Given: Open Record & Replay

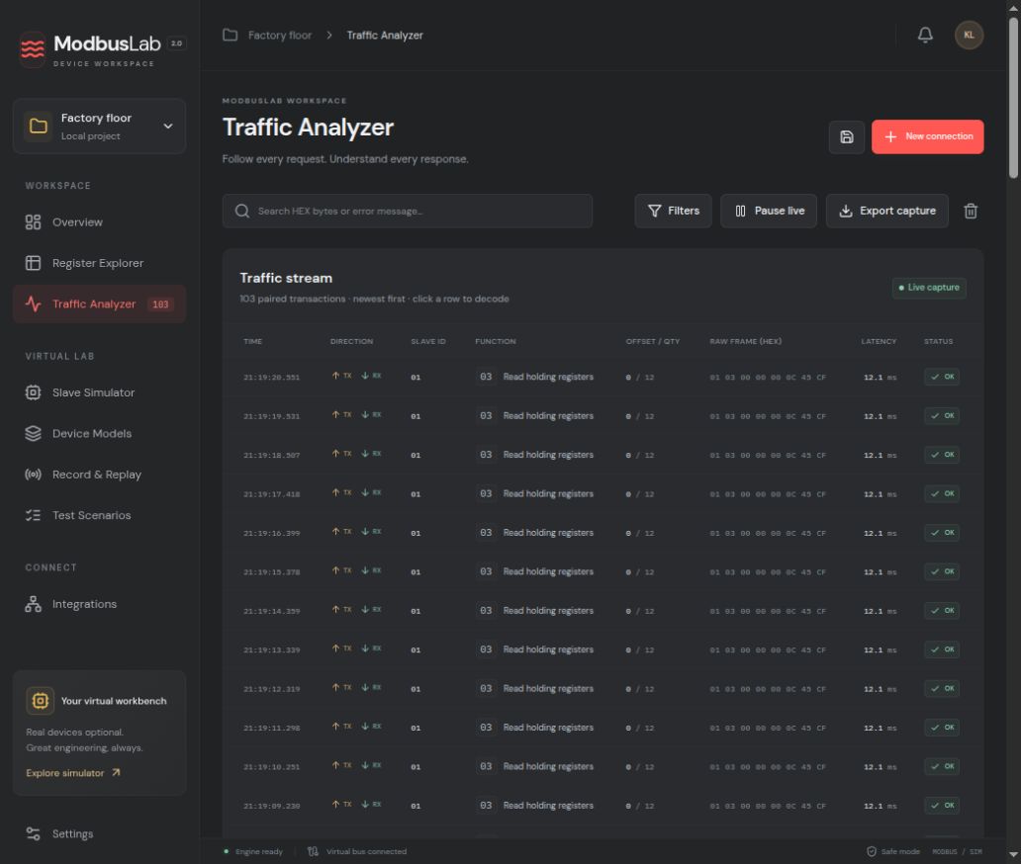Looking at the screenshot, I should 100,475.
